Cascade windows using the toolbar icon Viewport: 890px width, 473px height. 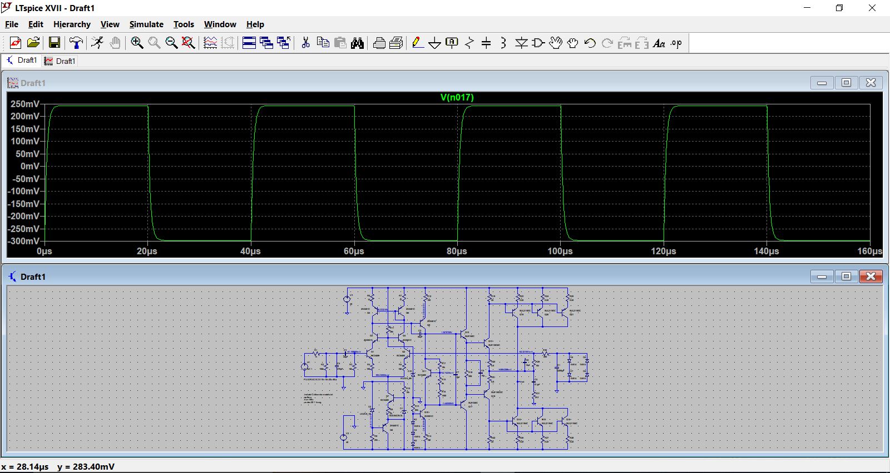point(266,43)
